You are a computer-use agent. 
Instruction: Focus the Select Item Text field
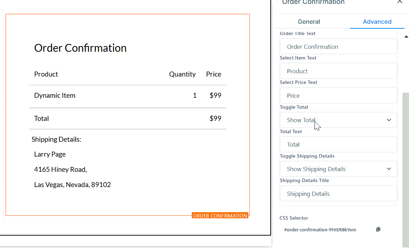pos(338,71)
